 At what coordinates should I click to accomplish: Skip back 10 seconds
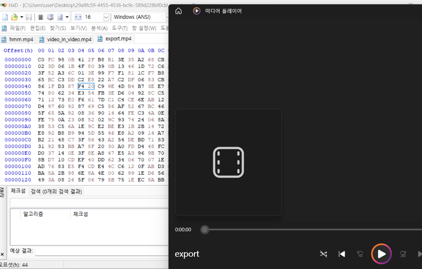coord(360,254)
